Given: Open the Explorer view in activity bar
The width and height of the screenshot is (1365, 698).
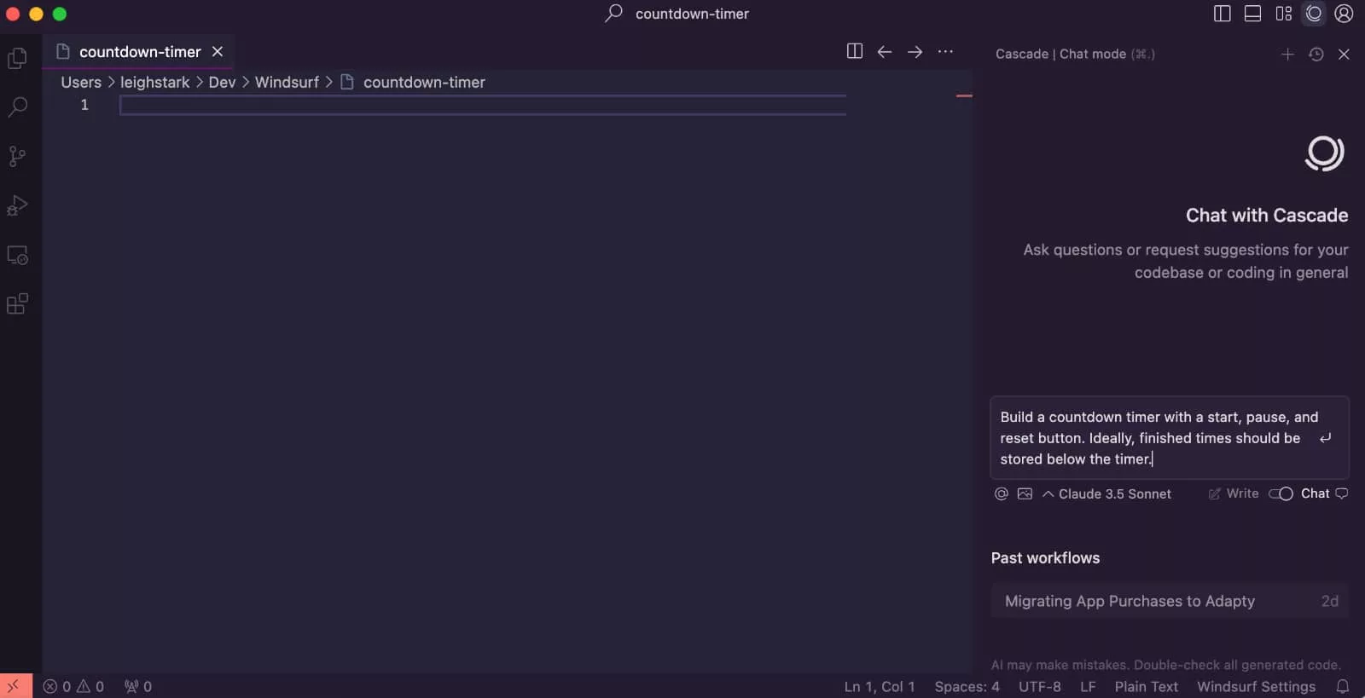Looking at the screenshot, I should pos(17,58).
